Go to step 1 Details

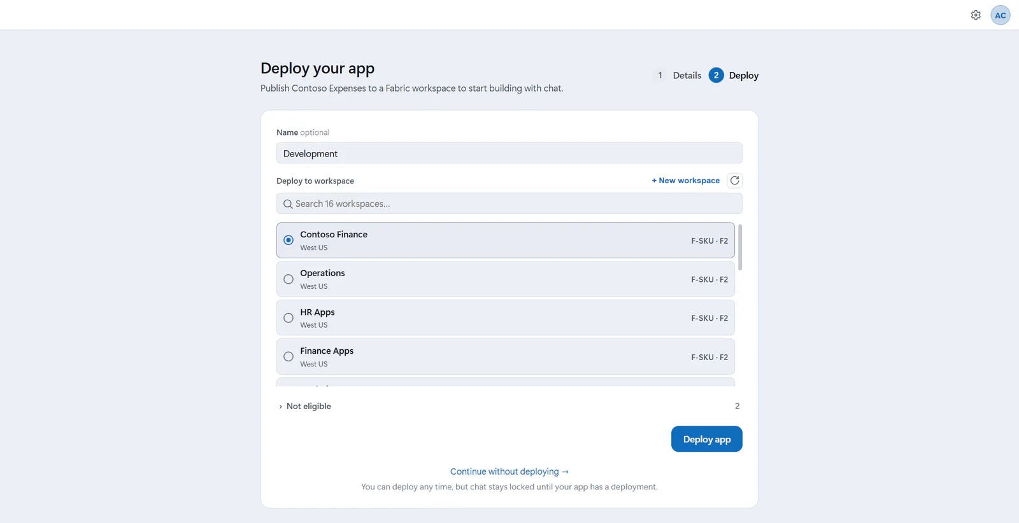click(677, 75)
